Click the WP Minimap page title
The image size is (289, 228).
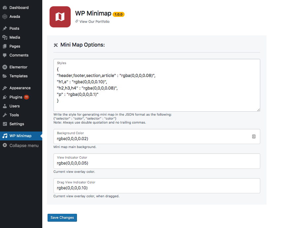[93, 14]
